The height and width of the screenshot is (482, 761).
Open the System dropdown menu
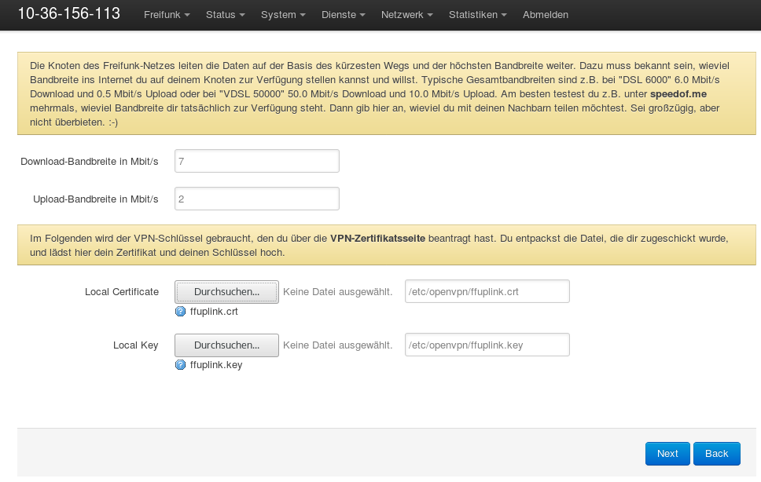[284, 15]
